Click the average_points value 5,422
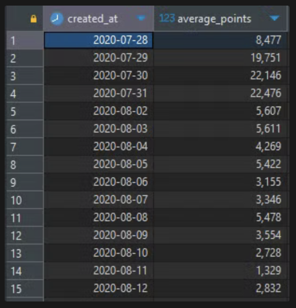296x308 pixels. [220, 164]
